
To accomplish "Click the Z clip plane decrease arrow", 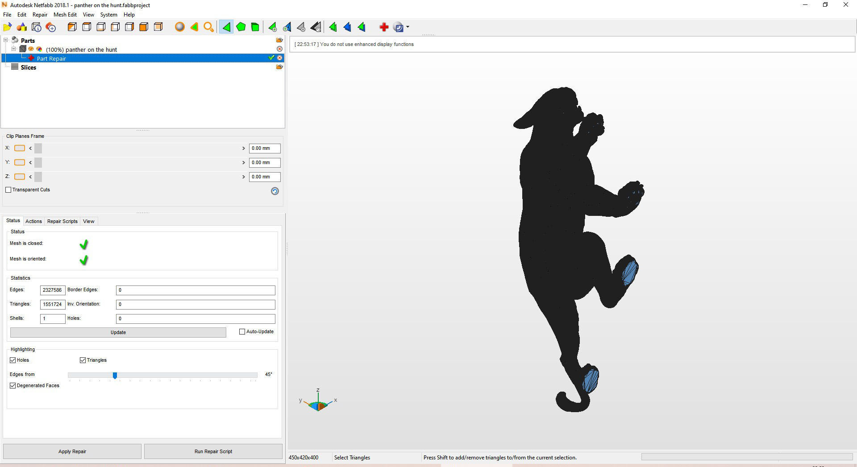I will point(30,177).
